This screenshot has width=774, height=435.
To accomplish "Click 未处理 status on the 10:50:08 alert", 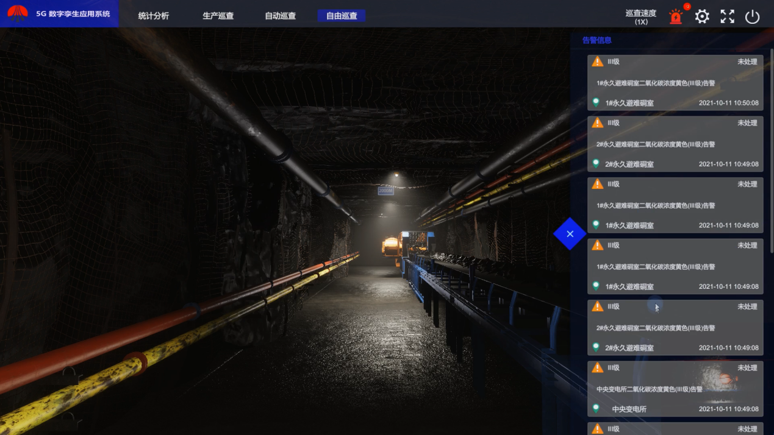I will (x=747, y=62).
